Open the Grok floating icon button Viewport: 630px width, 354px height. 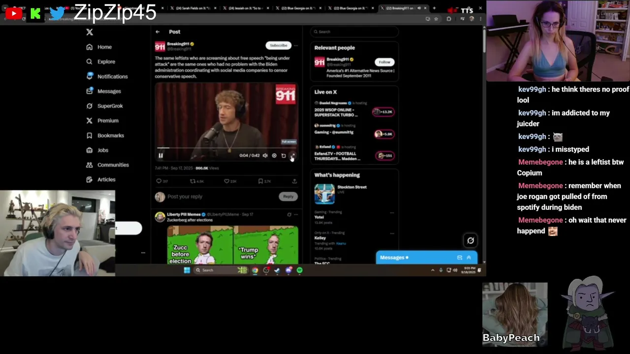(x=471, y=240)
